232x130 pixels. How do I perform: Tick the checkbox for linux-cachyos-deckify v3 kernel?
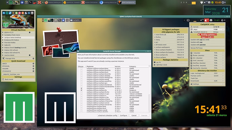(81, 76)
